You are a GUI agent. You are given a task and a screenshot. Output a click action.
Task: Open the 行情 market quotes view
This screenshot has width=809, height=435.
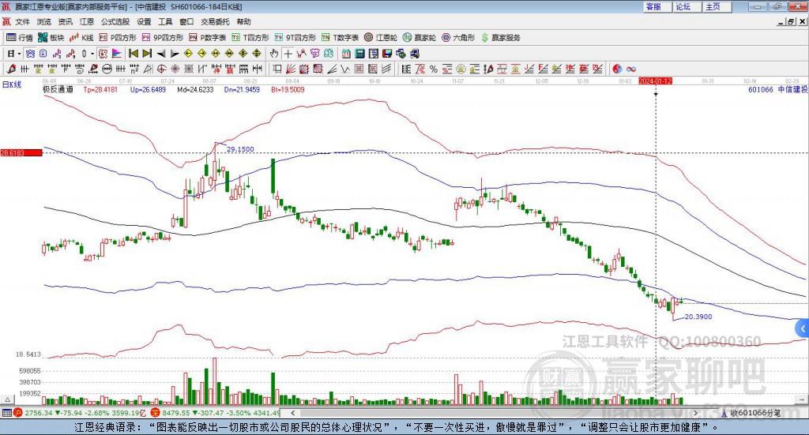(19, 38)
